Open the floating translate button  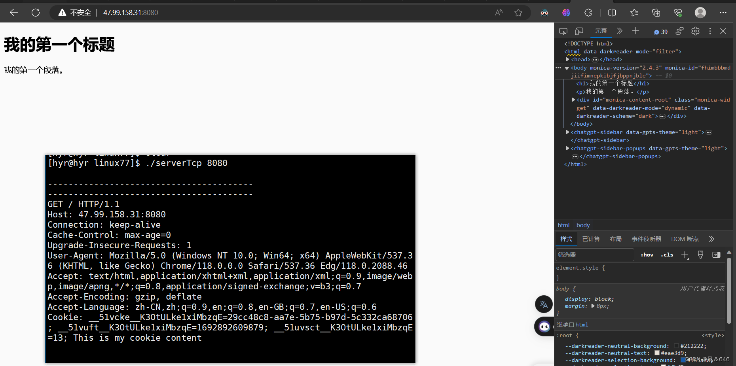coord(544,304)
